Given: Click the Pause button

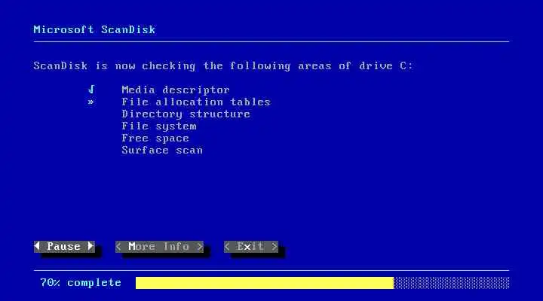Looking at the screenshot, I should 64,247.
